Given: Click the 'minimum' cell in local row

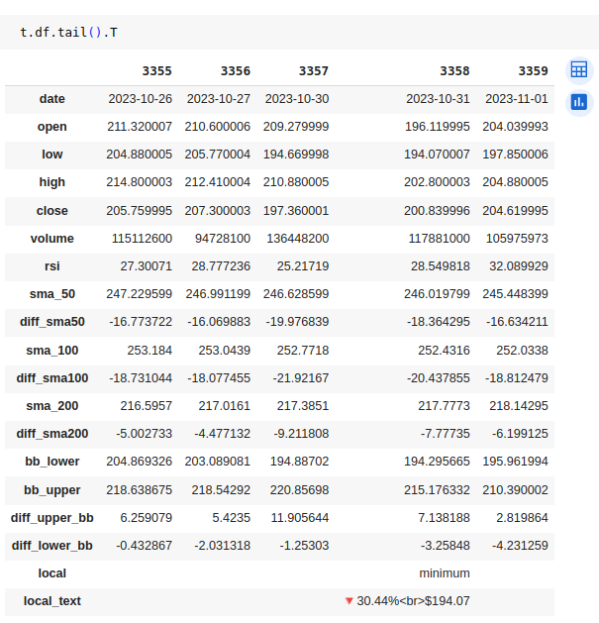Looking at the screenshot, I should pos(445,573).
